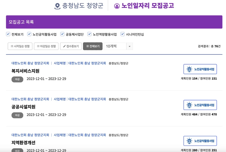Click the 충청남도 청양군 region heading
This screenshot has width=226, height=152.
(82, 6)
